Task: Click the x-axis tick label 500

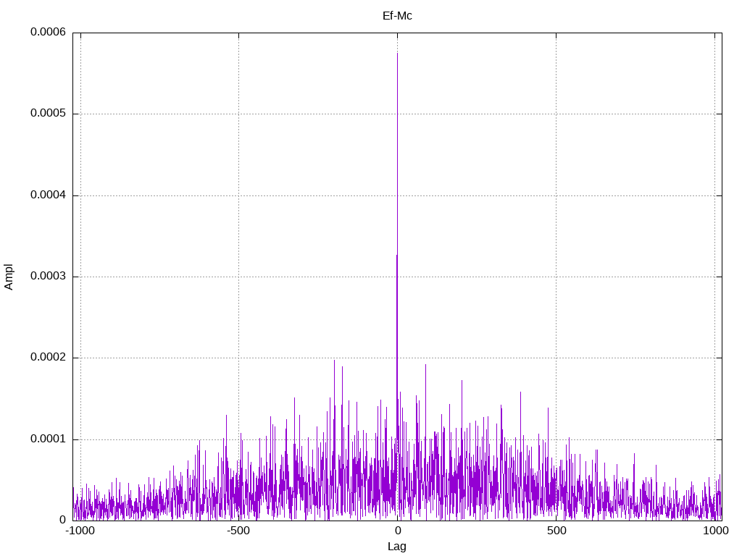Action: (x=556, y=531)
